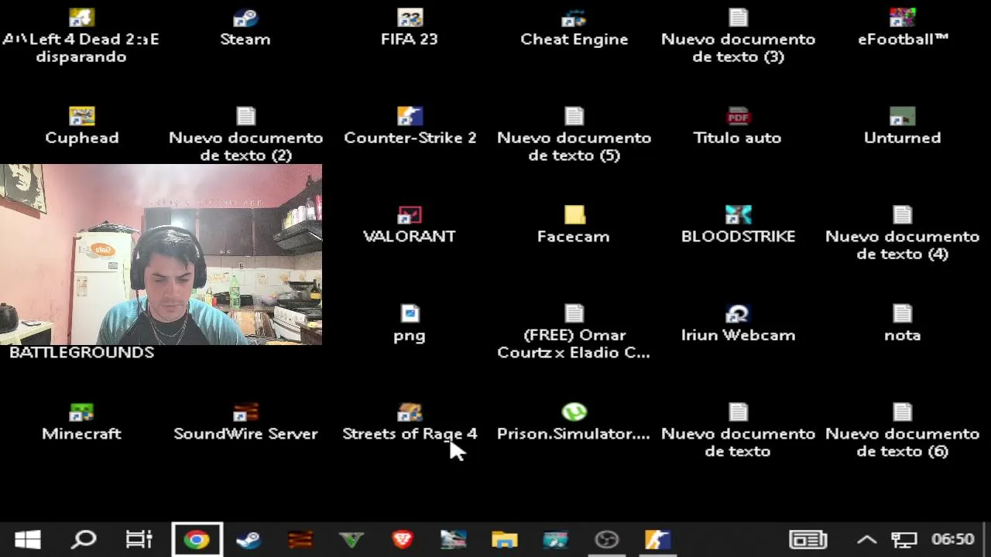Switch to OBS Studio in taskbar

606,539
